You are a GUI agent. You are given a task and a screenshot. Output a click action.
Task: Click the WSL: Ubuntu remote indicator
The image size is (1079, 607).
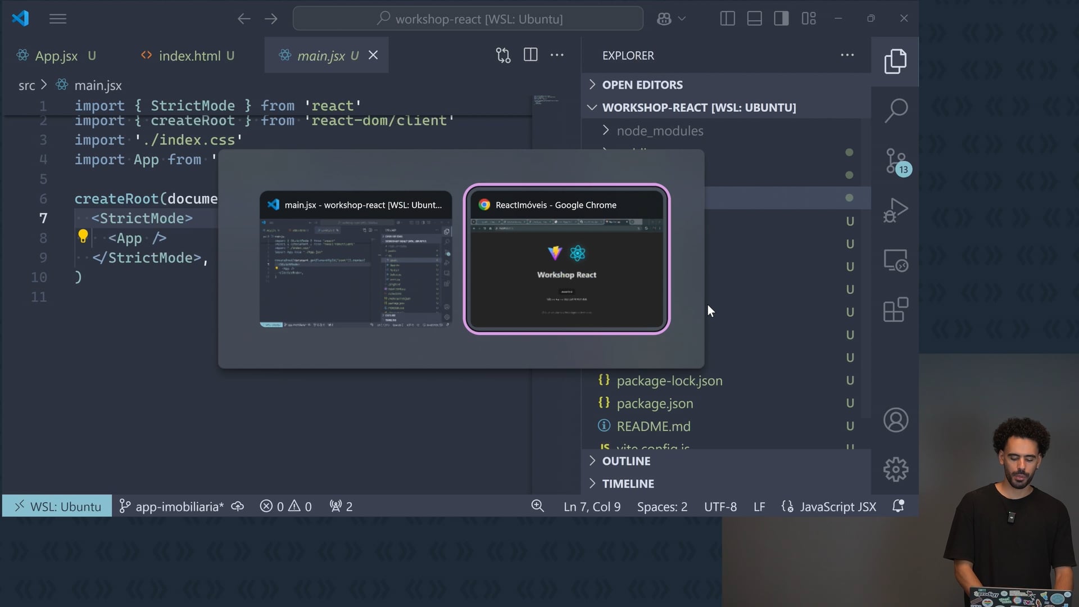point(57,506)
